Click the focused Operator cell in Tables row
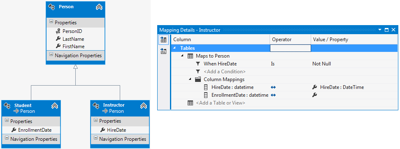The image size is (400, 149). coord(291,48)
